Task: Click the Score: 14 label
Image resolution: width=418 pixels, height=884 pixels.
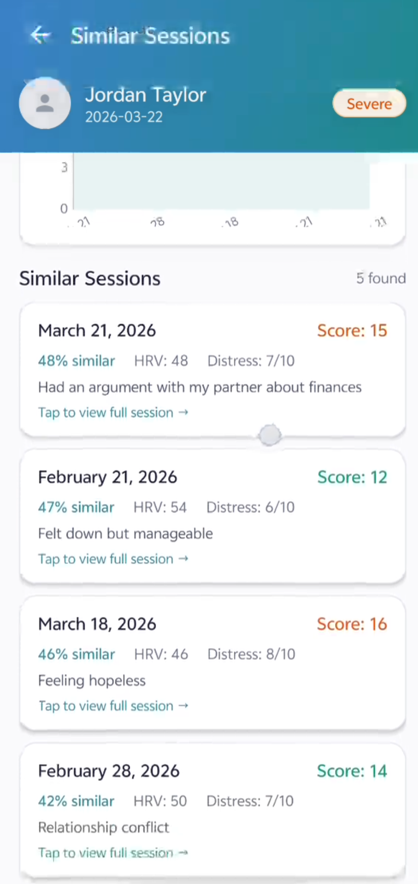Action: (352, 771)
